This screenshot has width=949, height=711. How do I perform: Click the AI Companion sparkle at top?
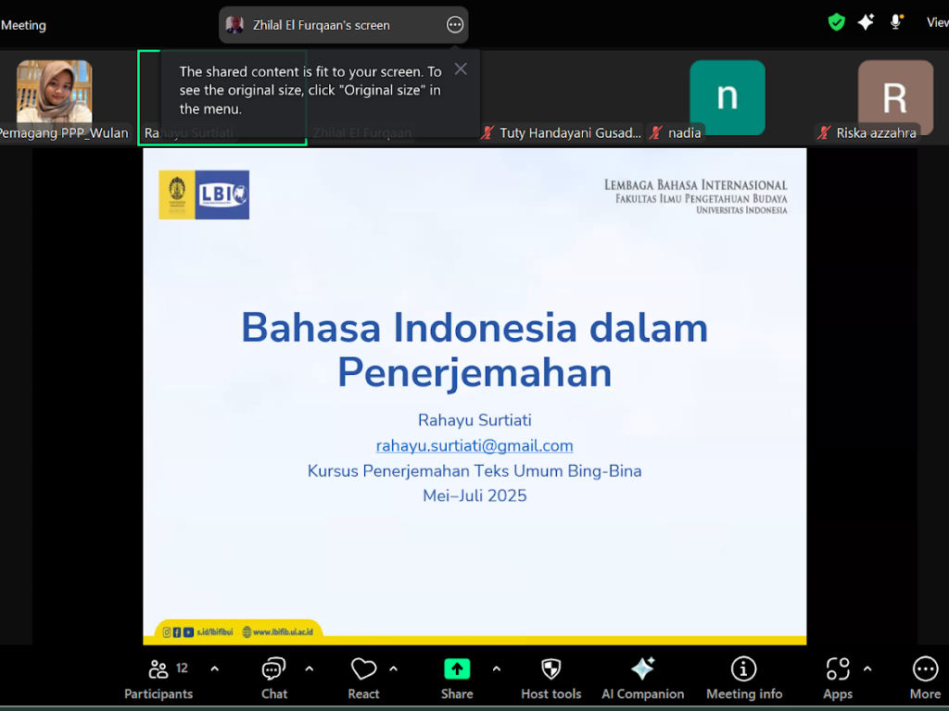(867, 22)
